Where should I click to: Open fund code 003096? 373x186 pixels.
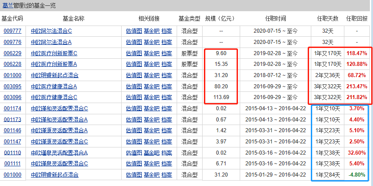pyautogui.click(x=13, y=97)
